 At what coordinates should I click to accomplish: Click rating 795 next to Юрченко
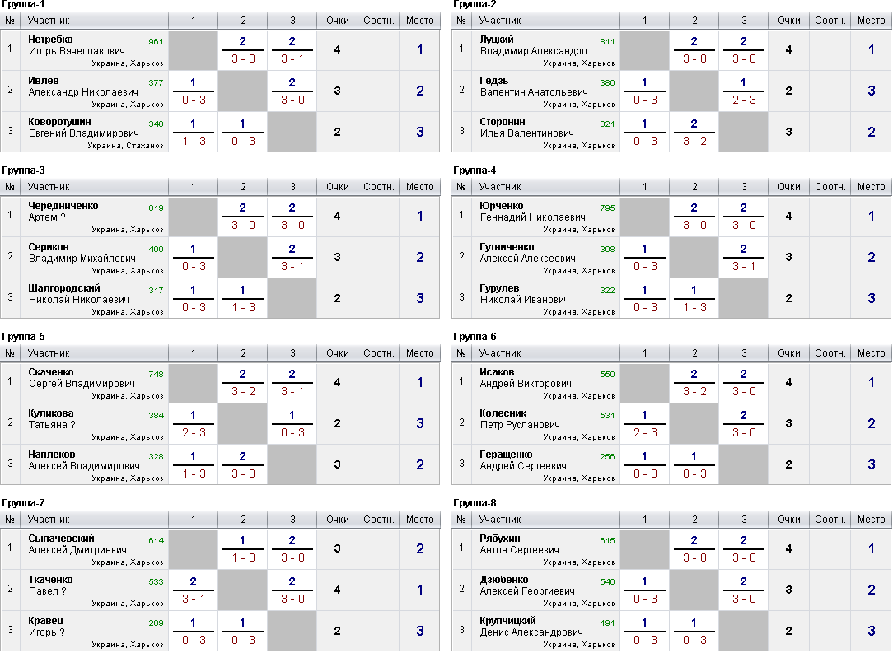point(607,208)
